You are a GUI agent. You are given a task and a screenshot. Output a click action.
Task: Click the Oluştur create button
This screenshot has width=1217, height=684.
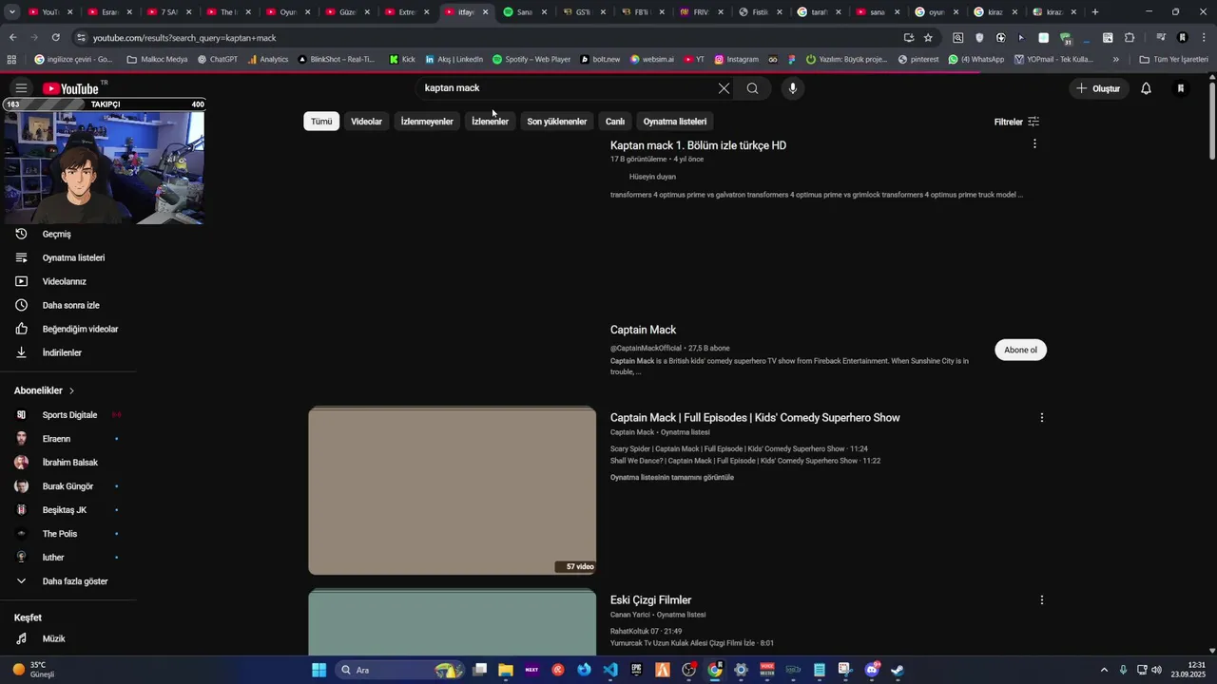(1097, 88)
